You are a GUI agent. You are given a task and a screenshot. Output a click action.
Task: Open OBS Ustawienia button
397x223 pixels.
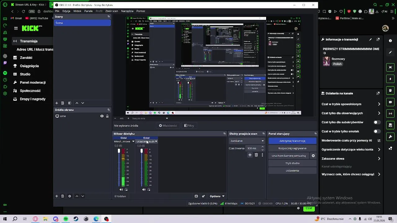point(292,171)
